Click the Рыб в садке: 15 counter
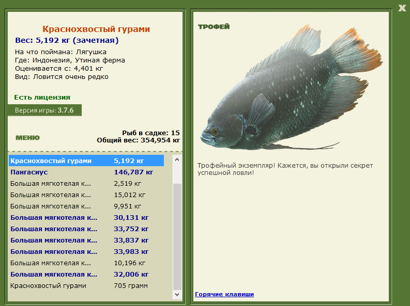Screen dimensions: 410x306 pyautogui.click(x=151, y=133)
